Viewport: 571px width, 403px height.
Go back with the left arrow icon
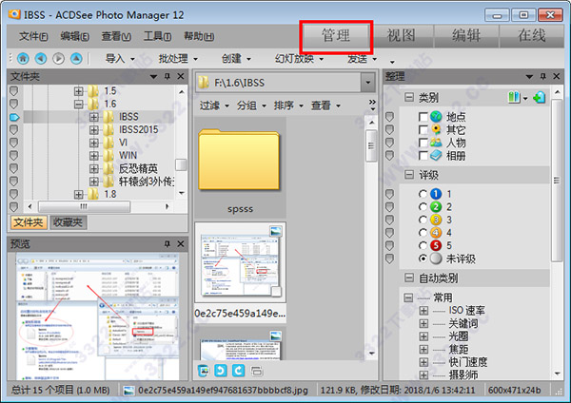41,58
